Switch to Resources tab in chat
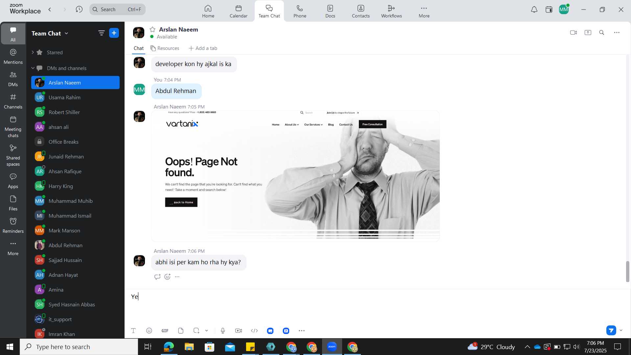This screenshot has width=631, height=355. tap(165, 48)
